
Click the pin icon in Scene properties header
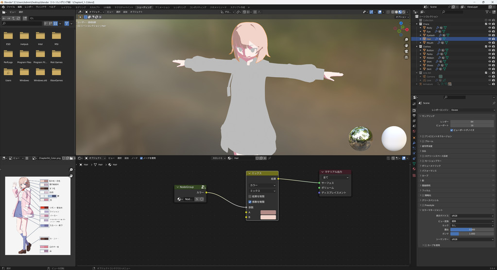point(494,103)
